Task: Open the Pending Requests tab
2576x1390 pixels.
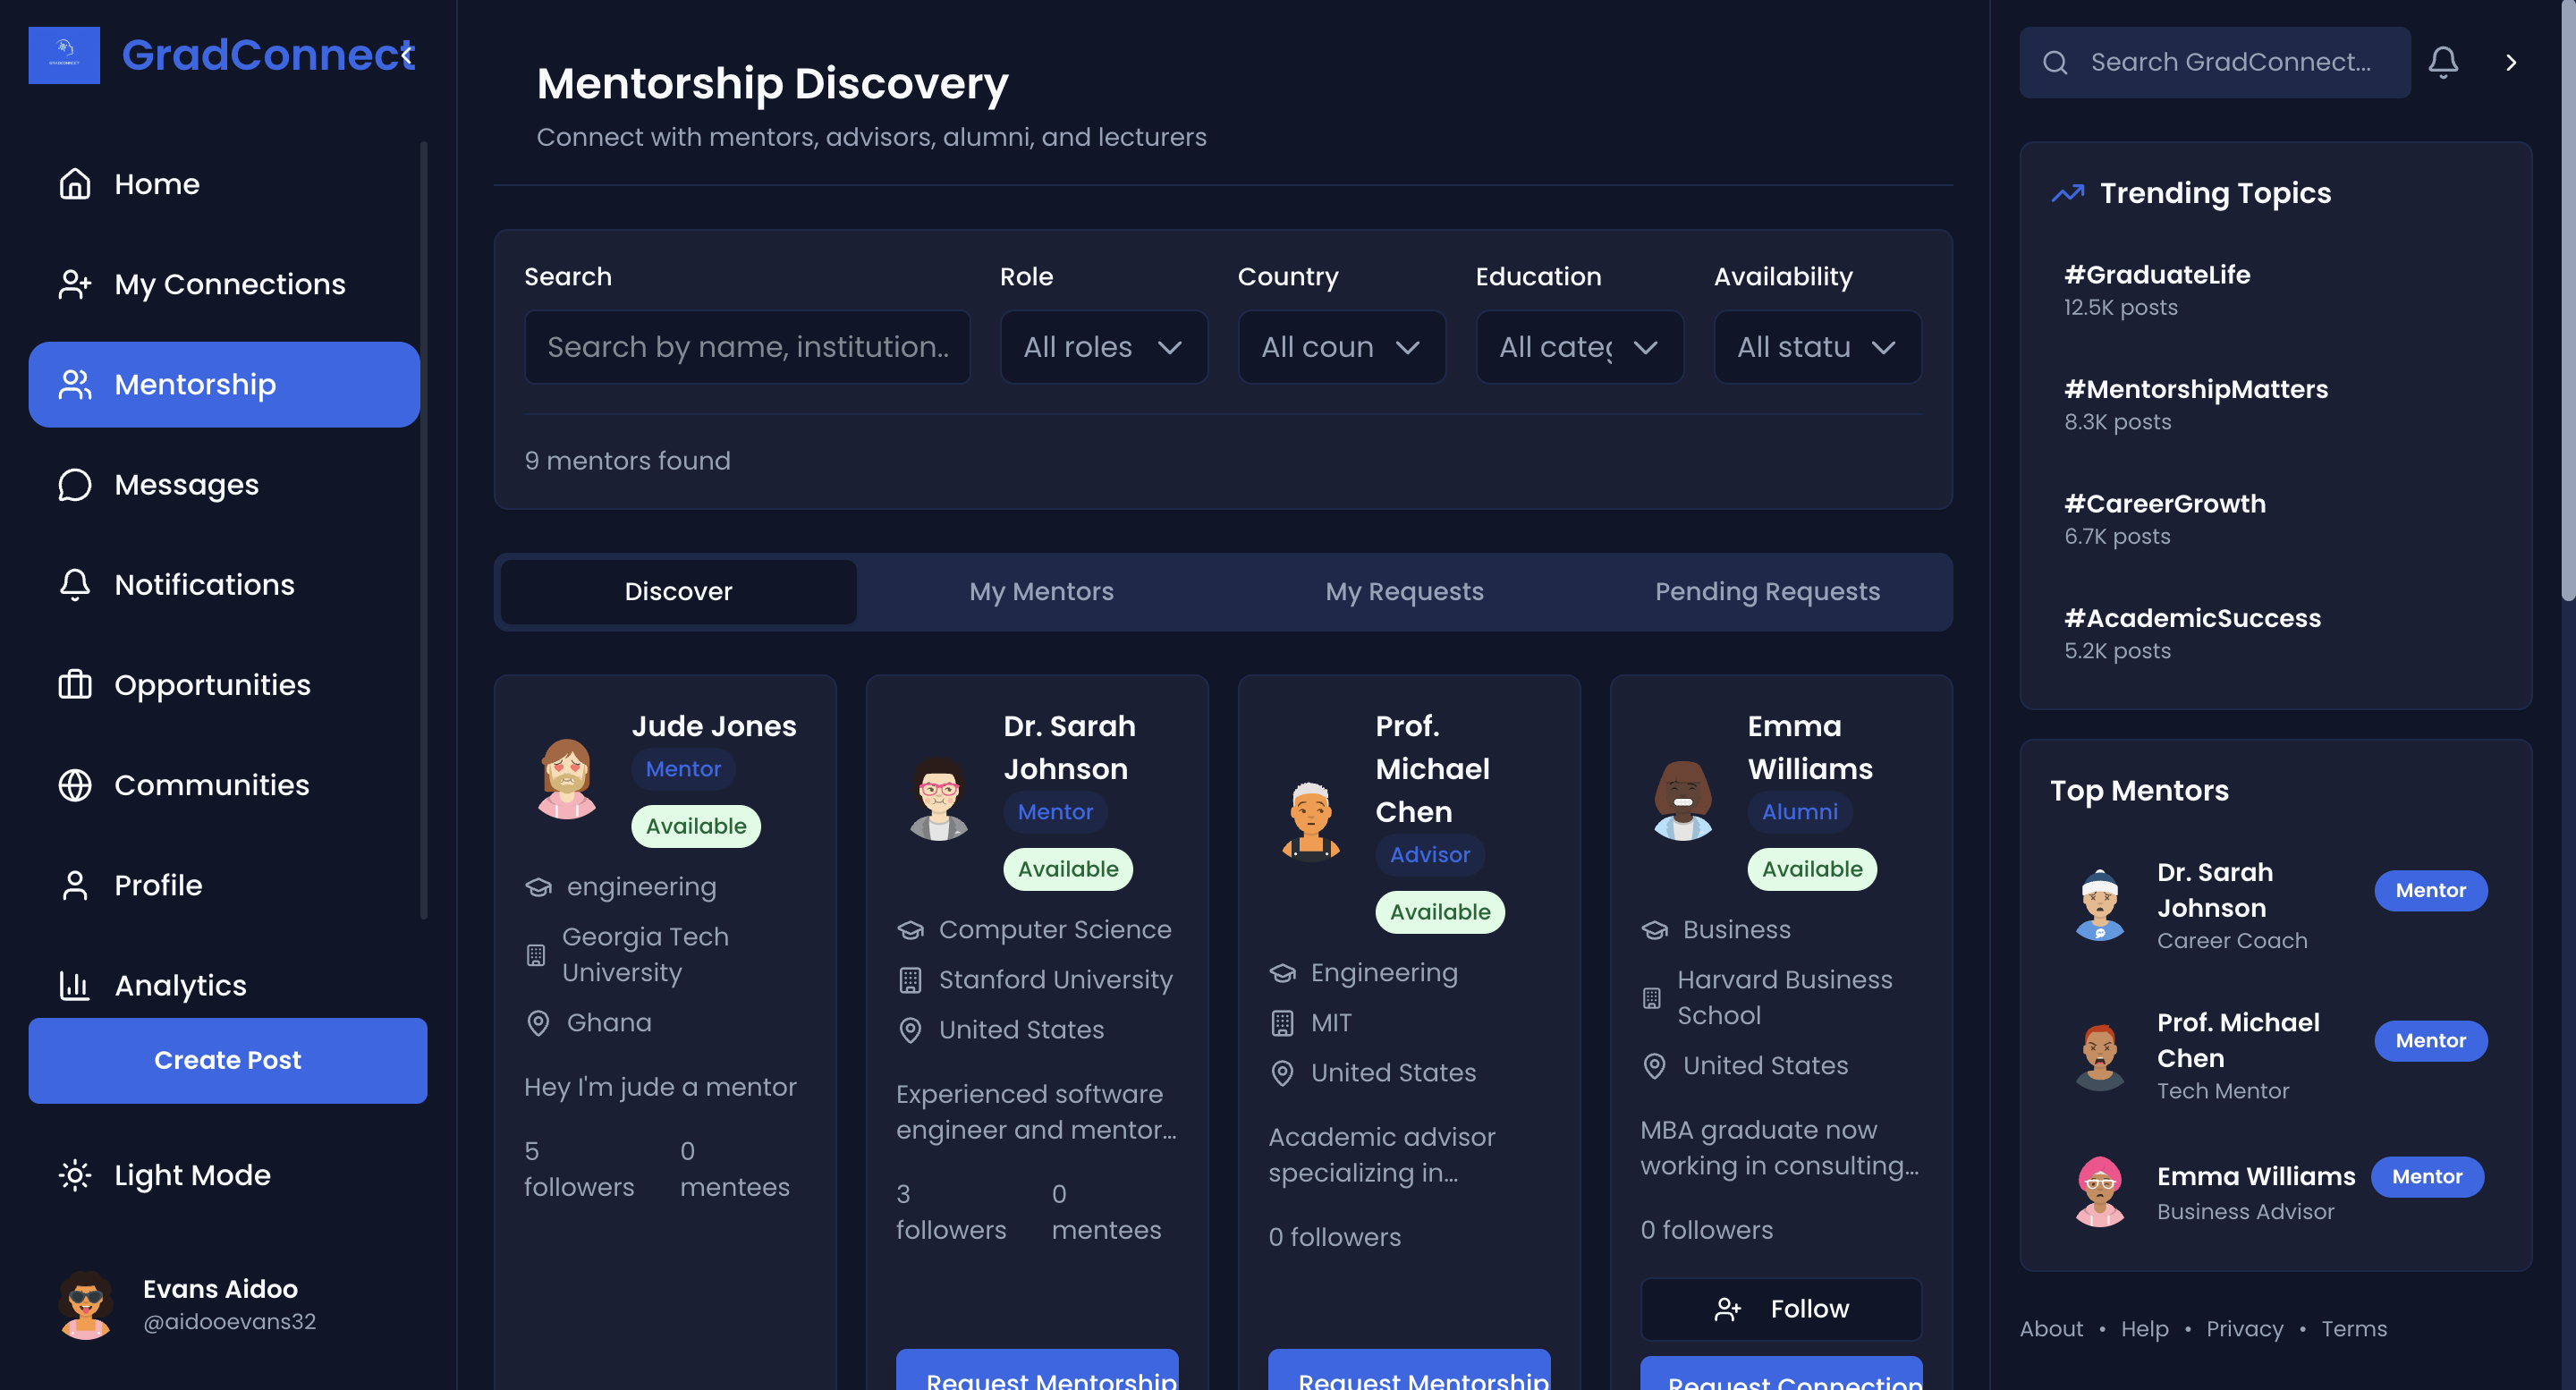Action: point(1767,591)
